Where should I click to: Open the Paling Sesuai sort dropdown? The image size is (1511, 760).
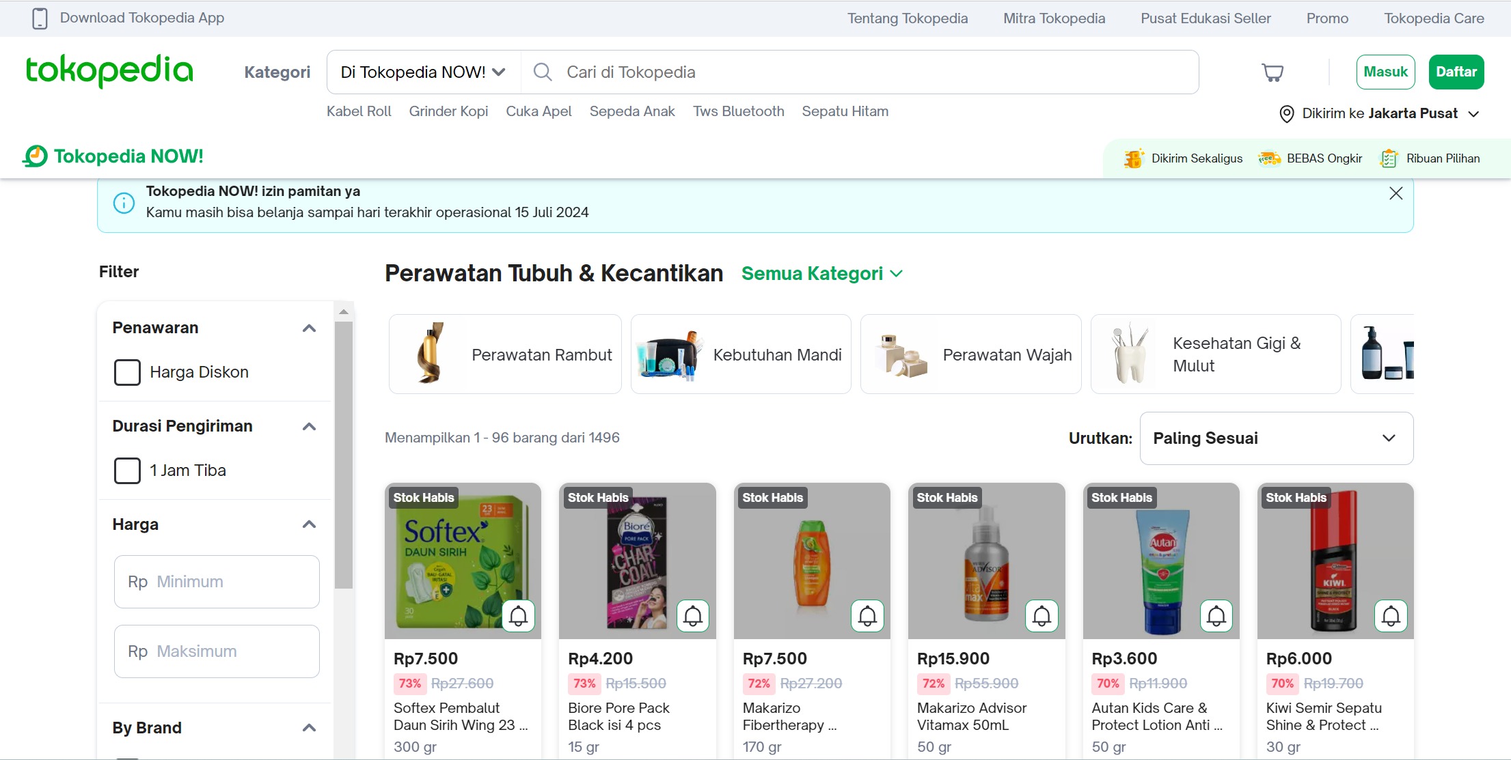(1277, 438)
